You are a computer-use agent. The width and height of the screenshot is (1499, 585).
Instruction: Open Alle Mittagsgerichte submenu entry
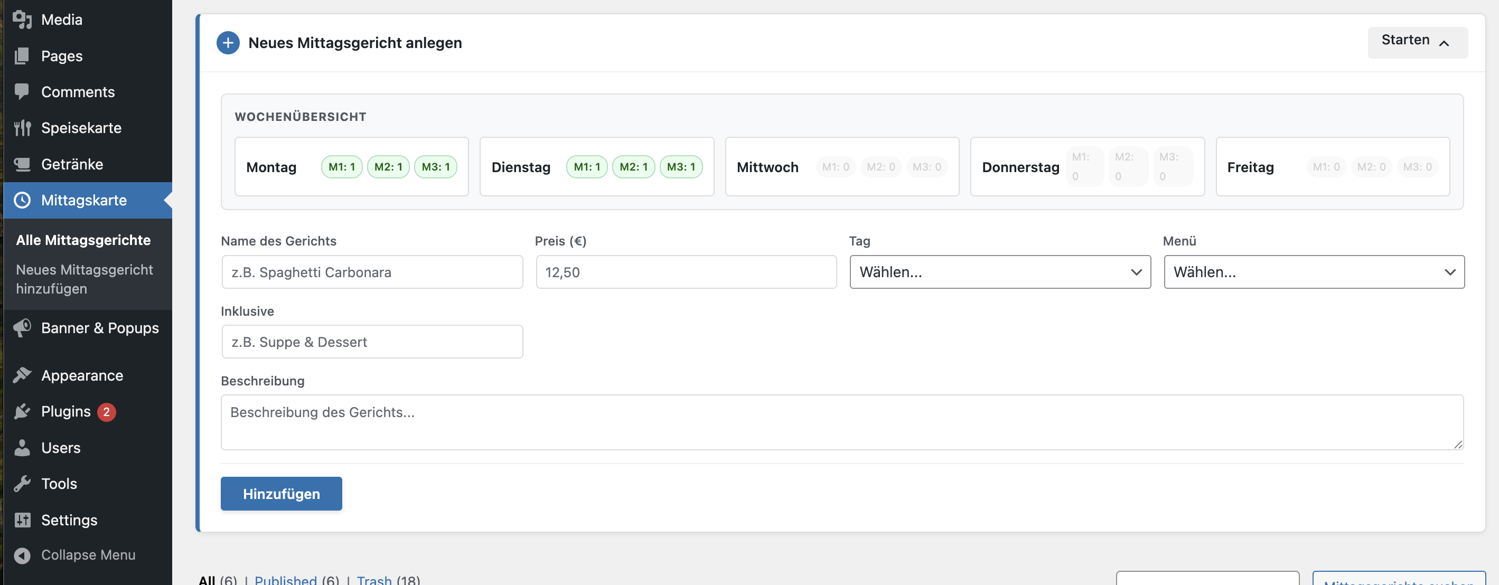[x=83, y=240]
